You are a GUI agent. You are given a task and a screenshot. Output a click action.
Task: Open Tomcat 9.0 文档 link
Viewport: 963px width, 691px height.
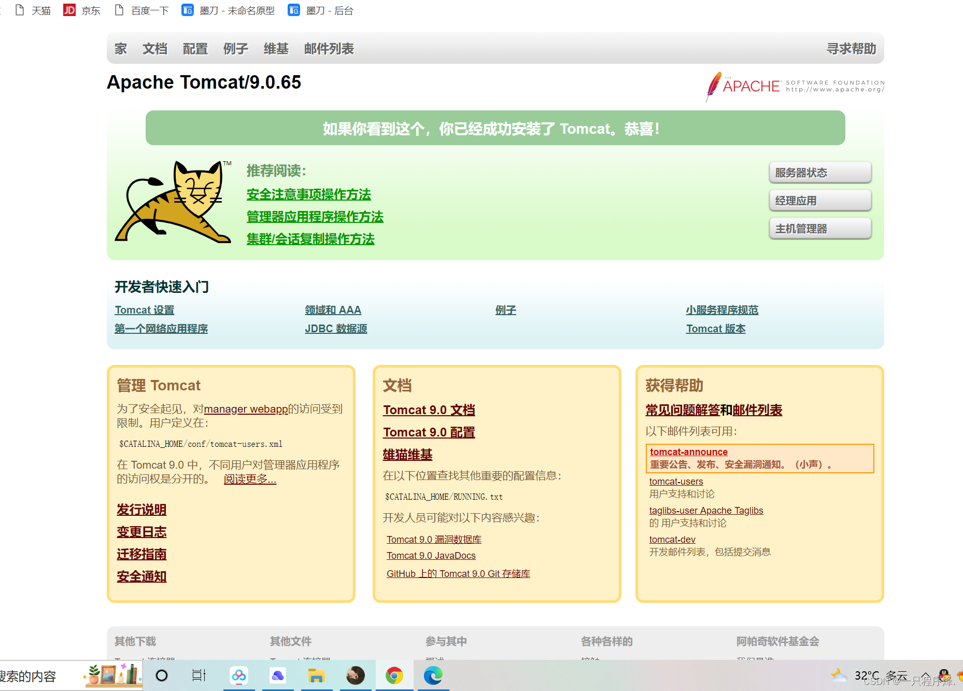[x=429, y=410]
